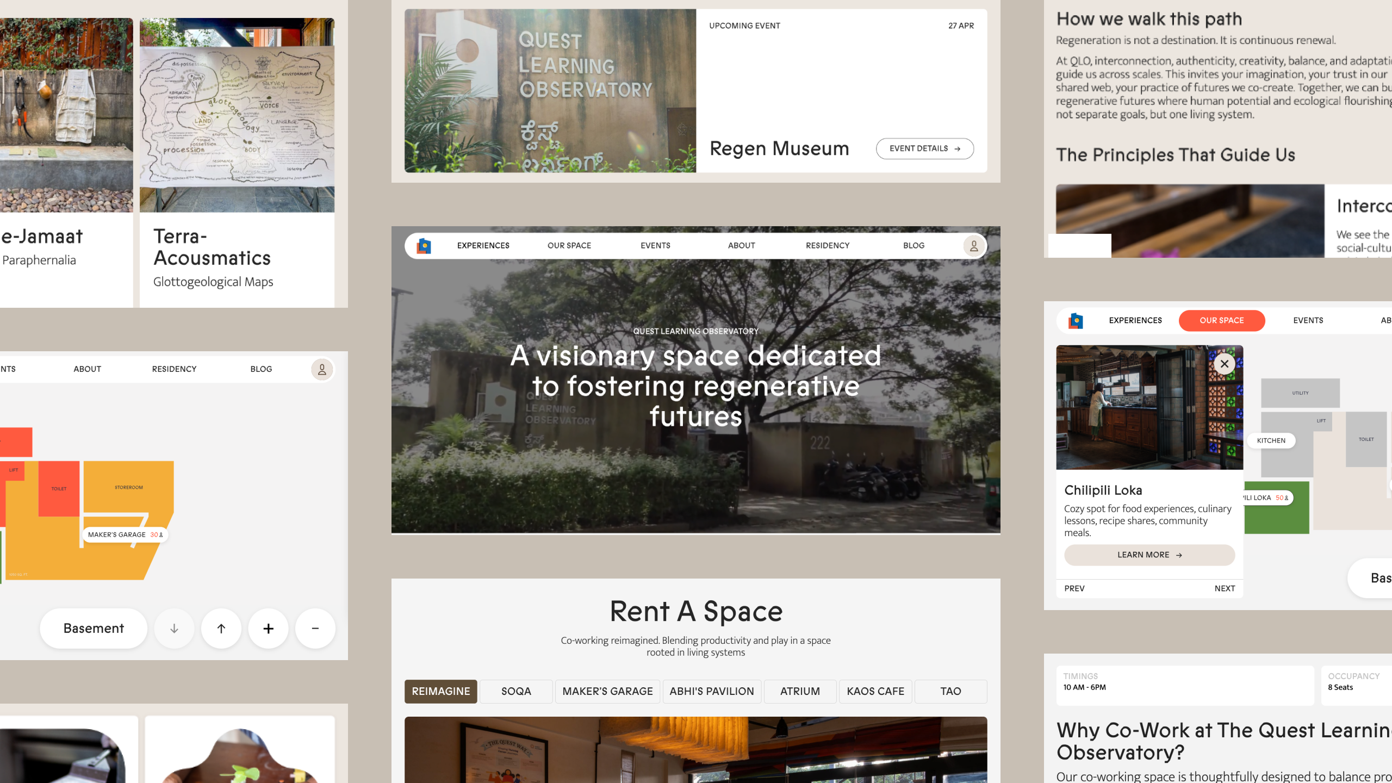
Task: Click the user profile icon in center navbar
Action: [x=974, y=246]
